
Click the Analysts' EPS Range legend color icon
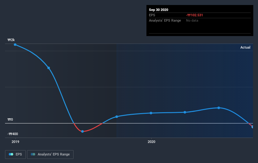tap(33, 154)
